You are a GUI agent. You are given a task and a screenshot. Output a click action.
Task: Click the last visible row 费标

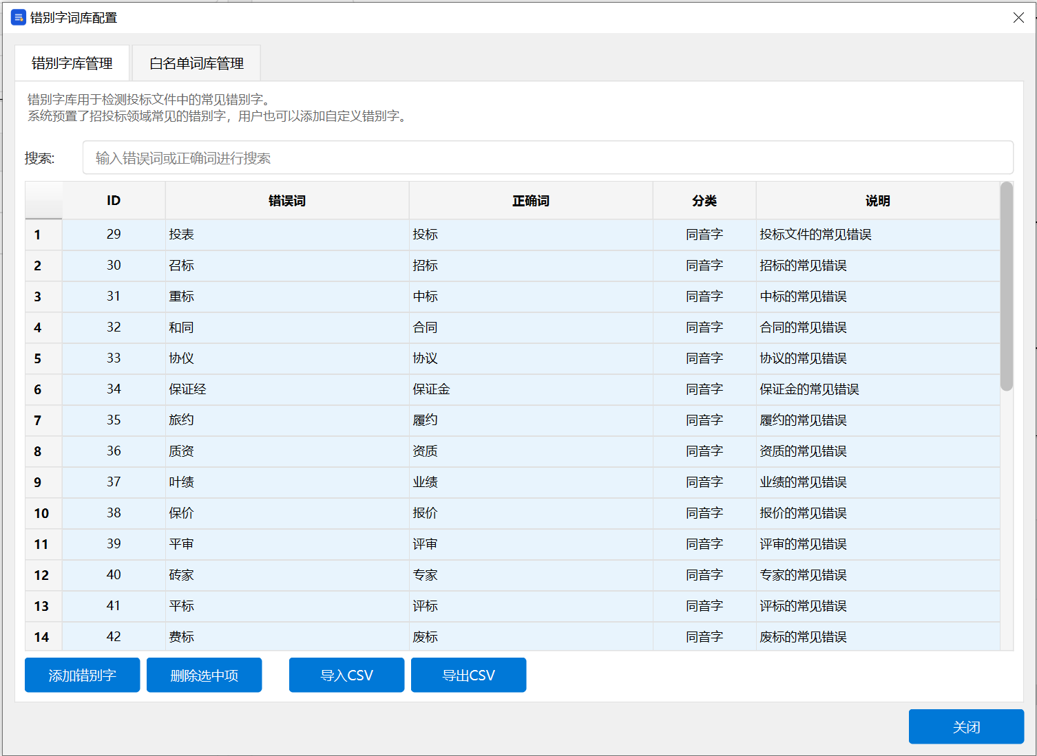click(x=286, y=636)
